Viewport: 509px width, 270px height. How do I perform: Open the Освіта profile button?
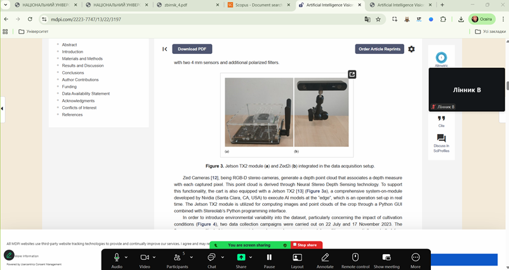pyautogui.click(x=482, y=19)
